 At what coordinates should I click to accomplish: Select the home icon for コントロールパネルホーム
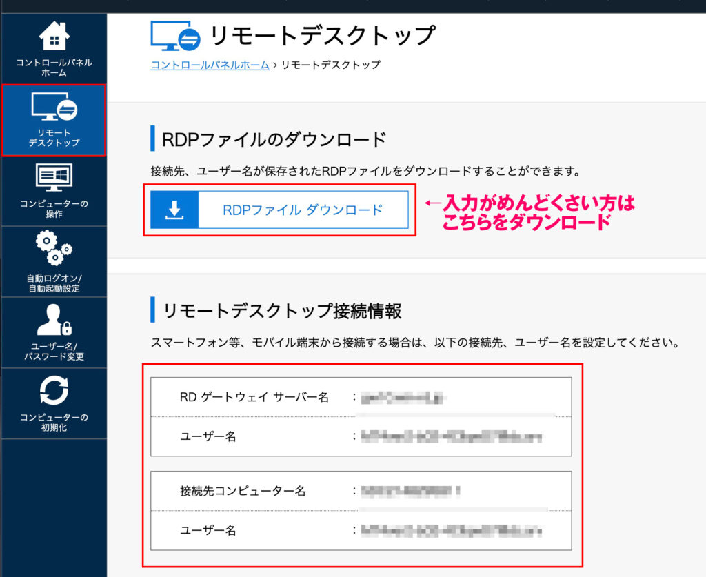tap(54, 35)
